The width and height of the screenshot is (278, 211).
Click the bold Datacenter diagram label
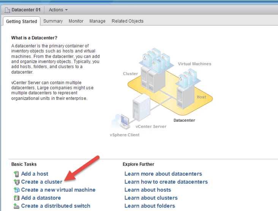[184, 120]
